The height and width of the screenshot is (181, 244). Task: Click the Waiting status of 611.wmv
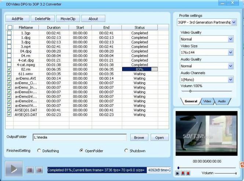click(139, 74)
